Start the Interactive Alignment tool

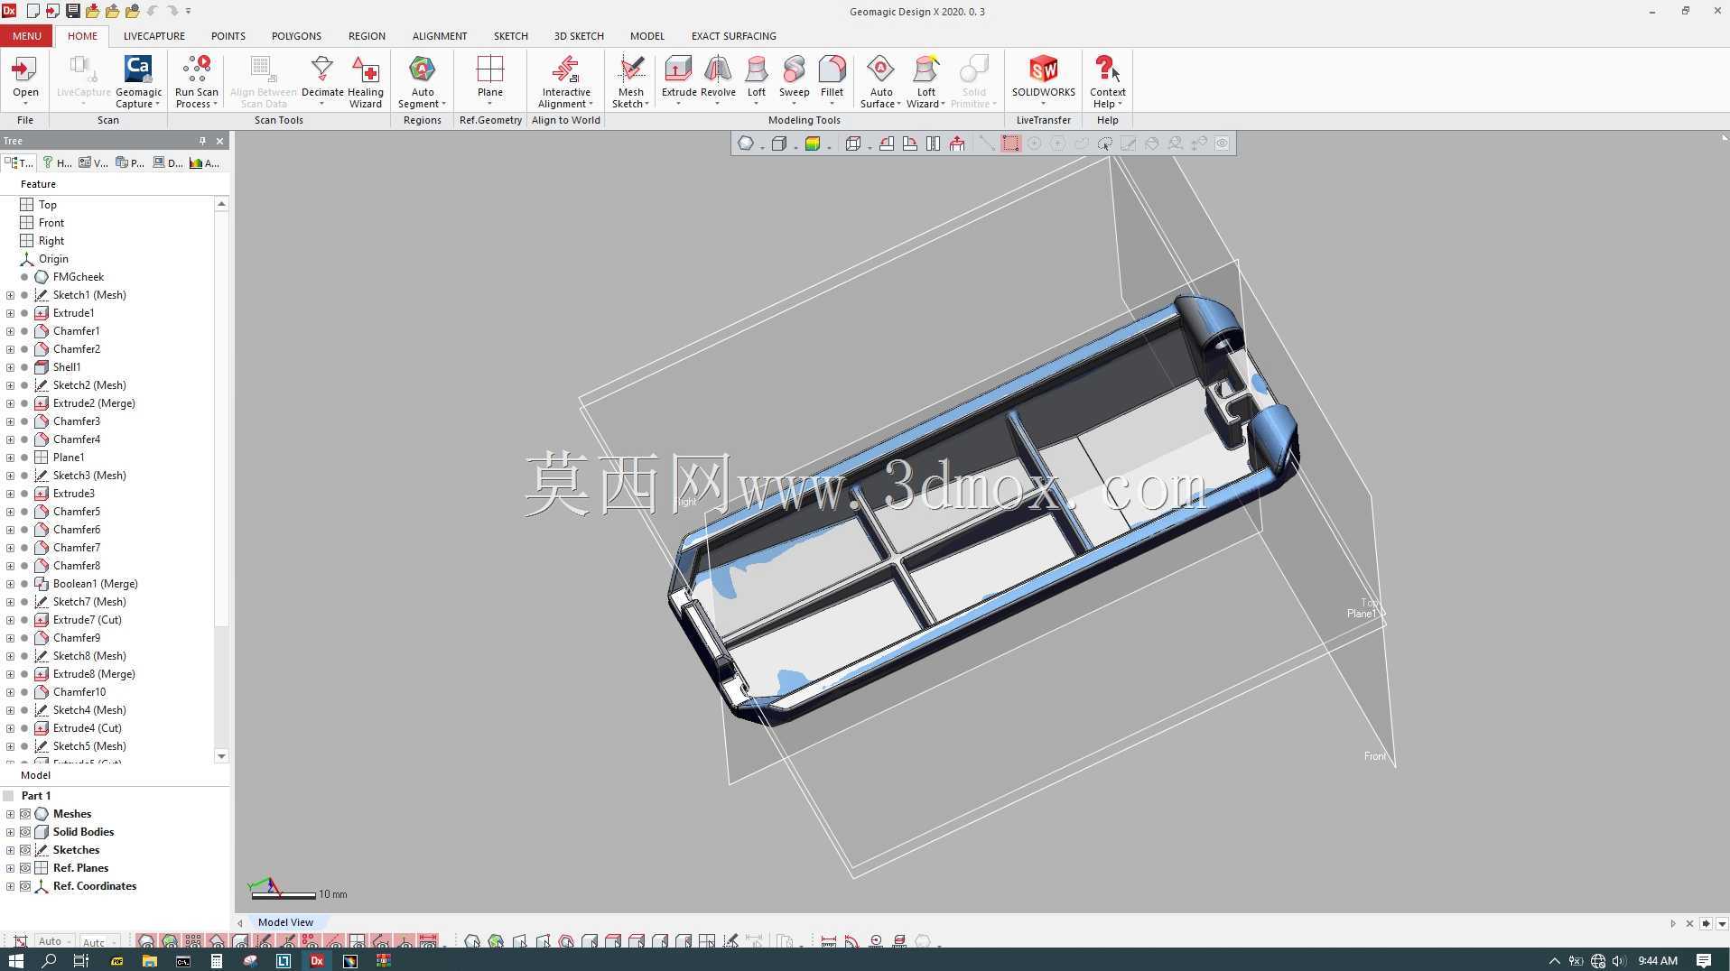pos(565,80)
